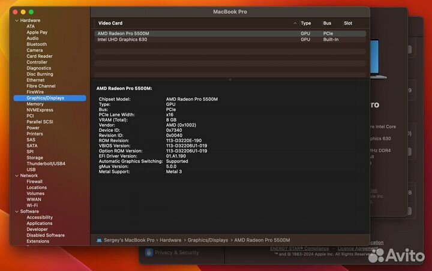Image resolution: width=432 pixels, height=271 pixels.
Task: Select AMD Radeon Pro 5500M row
Action: pyautogui.click(x=230, y=34)
